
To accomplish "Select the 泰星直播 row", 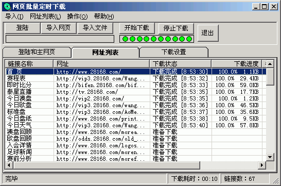I will (135, 92).
